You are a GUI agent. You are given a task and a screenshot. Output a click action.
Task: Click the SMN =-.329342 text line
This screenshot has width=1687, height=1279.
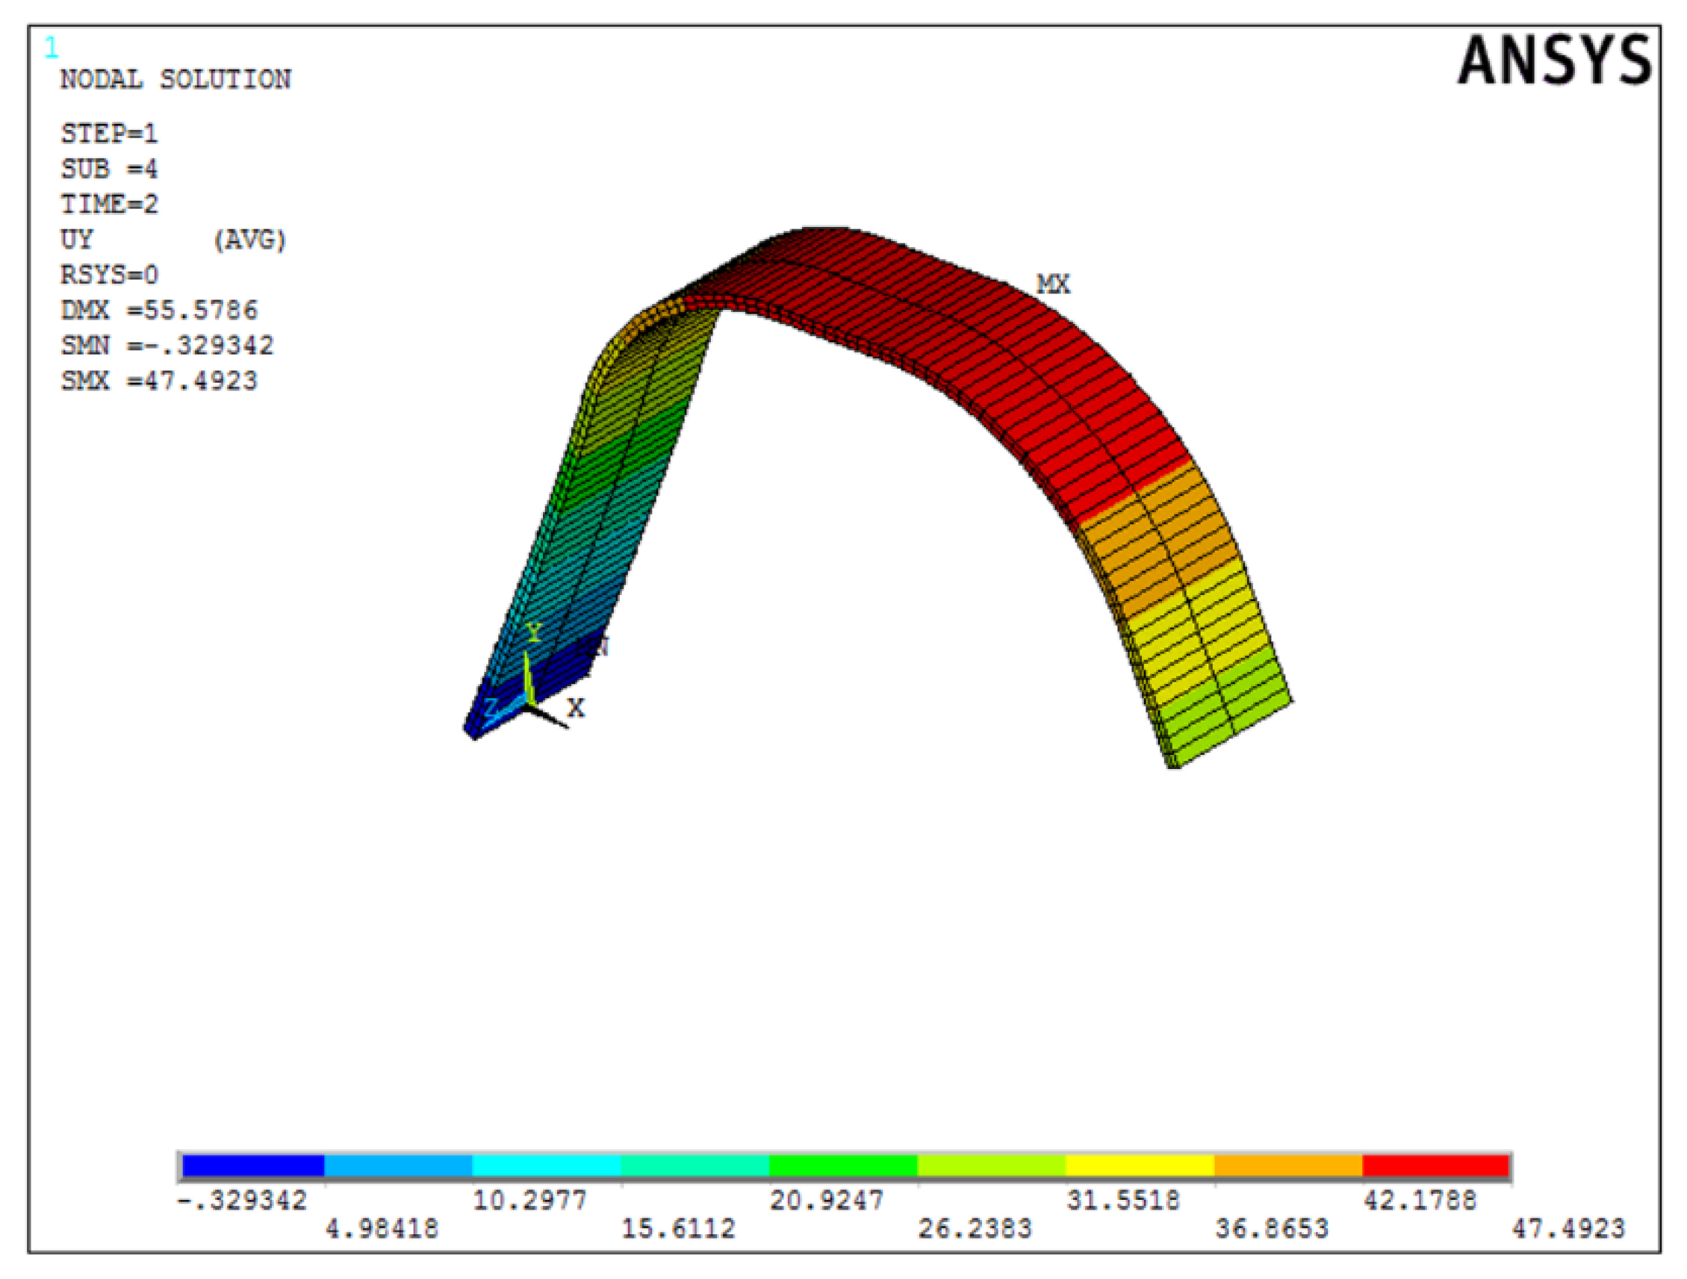(167, 346)
